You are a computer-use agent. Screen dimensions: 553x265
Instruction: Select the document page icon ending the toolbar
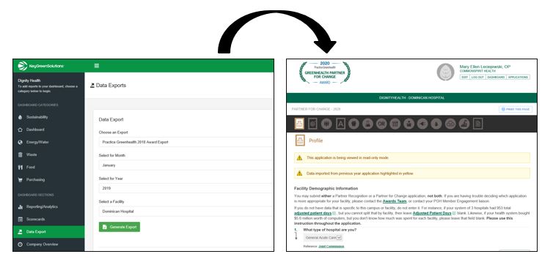tap(477, 124)
